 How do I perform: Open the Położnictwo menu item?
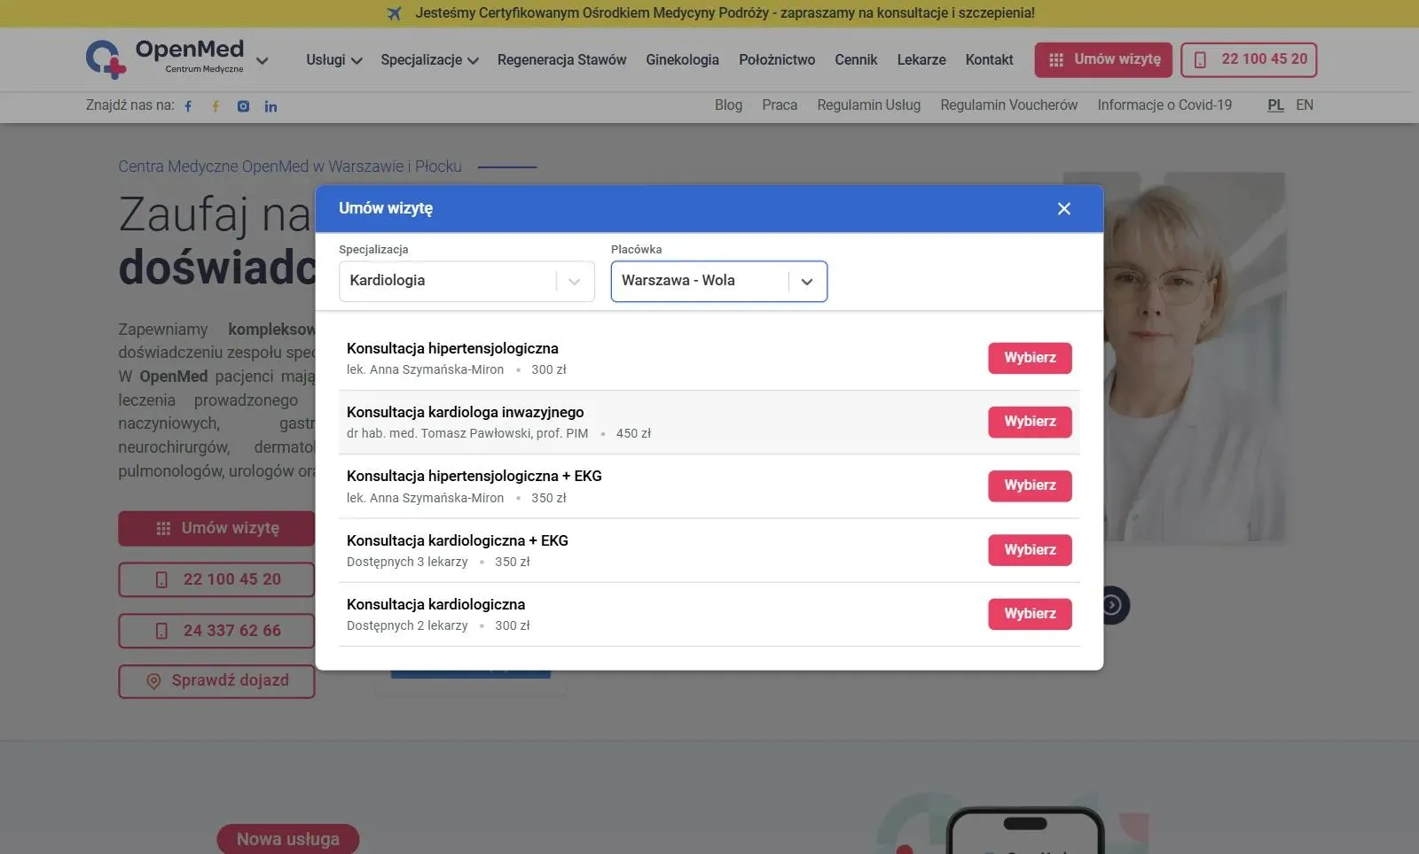[777, 59]
